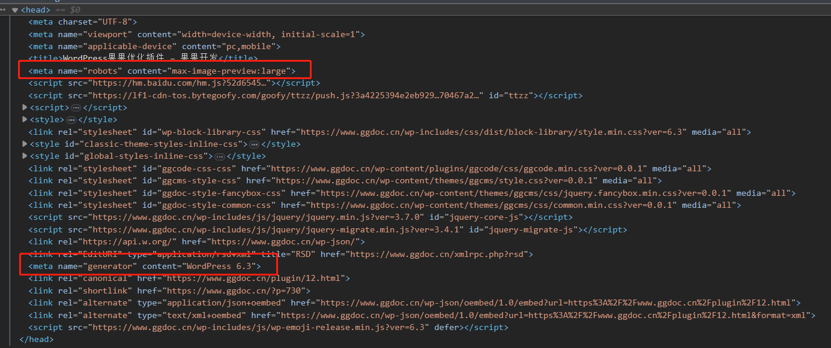Viewport: 831px width, 348px height.
Task: Click the "ggdoc-style-fancybox-css" id value
Action: (222, 193)
